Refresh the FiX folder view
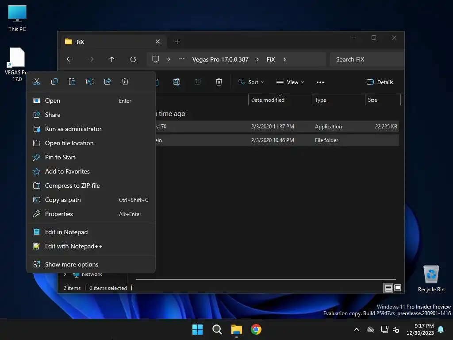The width and height of the screenshot is (453, 340). pos(133,59)
